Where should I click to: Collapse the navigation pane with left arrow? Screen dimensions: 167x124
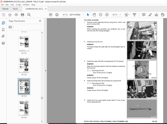pos(46,71)
